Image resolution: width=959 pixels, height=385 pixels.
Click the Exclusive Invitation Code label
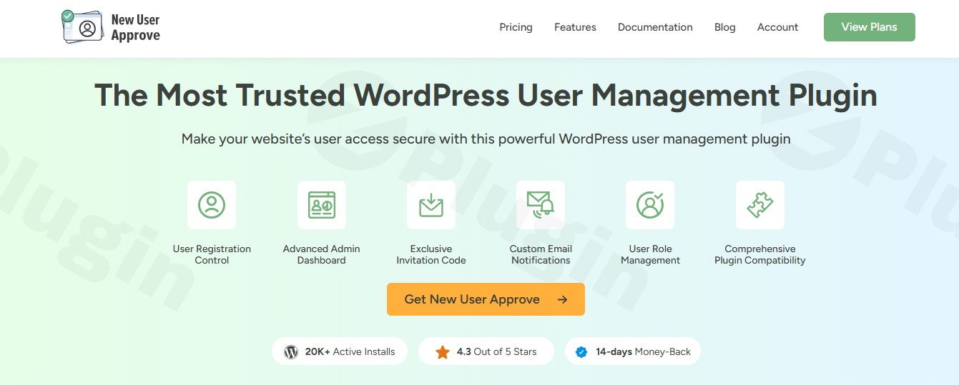pos(431,254)
